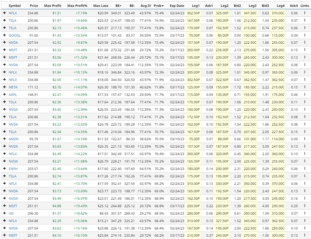The height and width of the screenshot is (239, 311).
Task: Open links menu for NFLX $2.49 row
Action: click(x=305, y=154)
